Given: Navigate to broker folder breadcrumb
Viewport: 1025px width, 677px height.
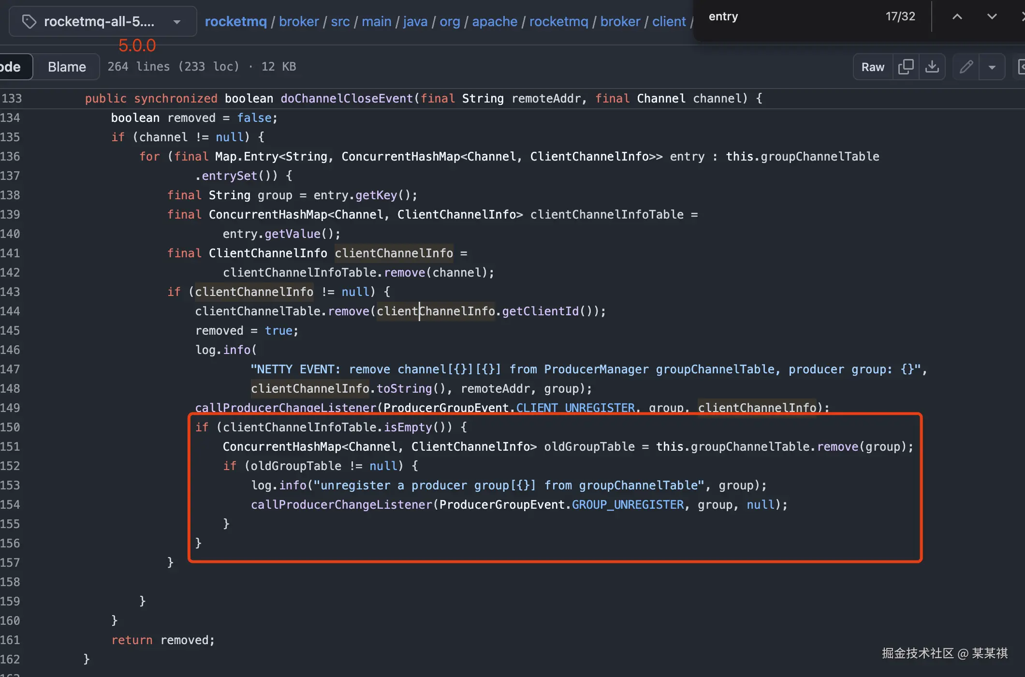Looking at the screenshot, I should [x=299, y=21].
